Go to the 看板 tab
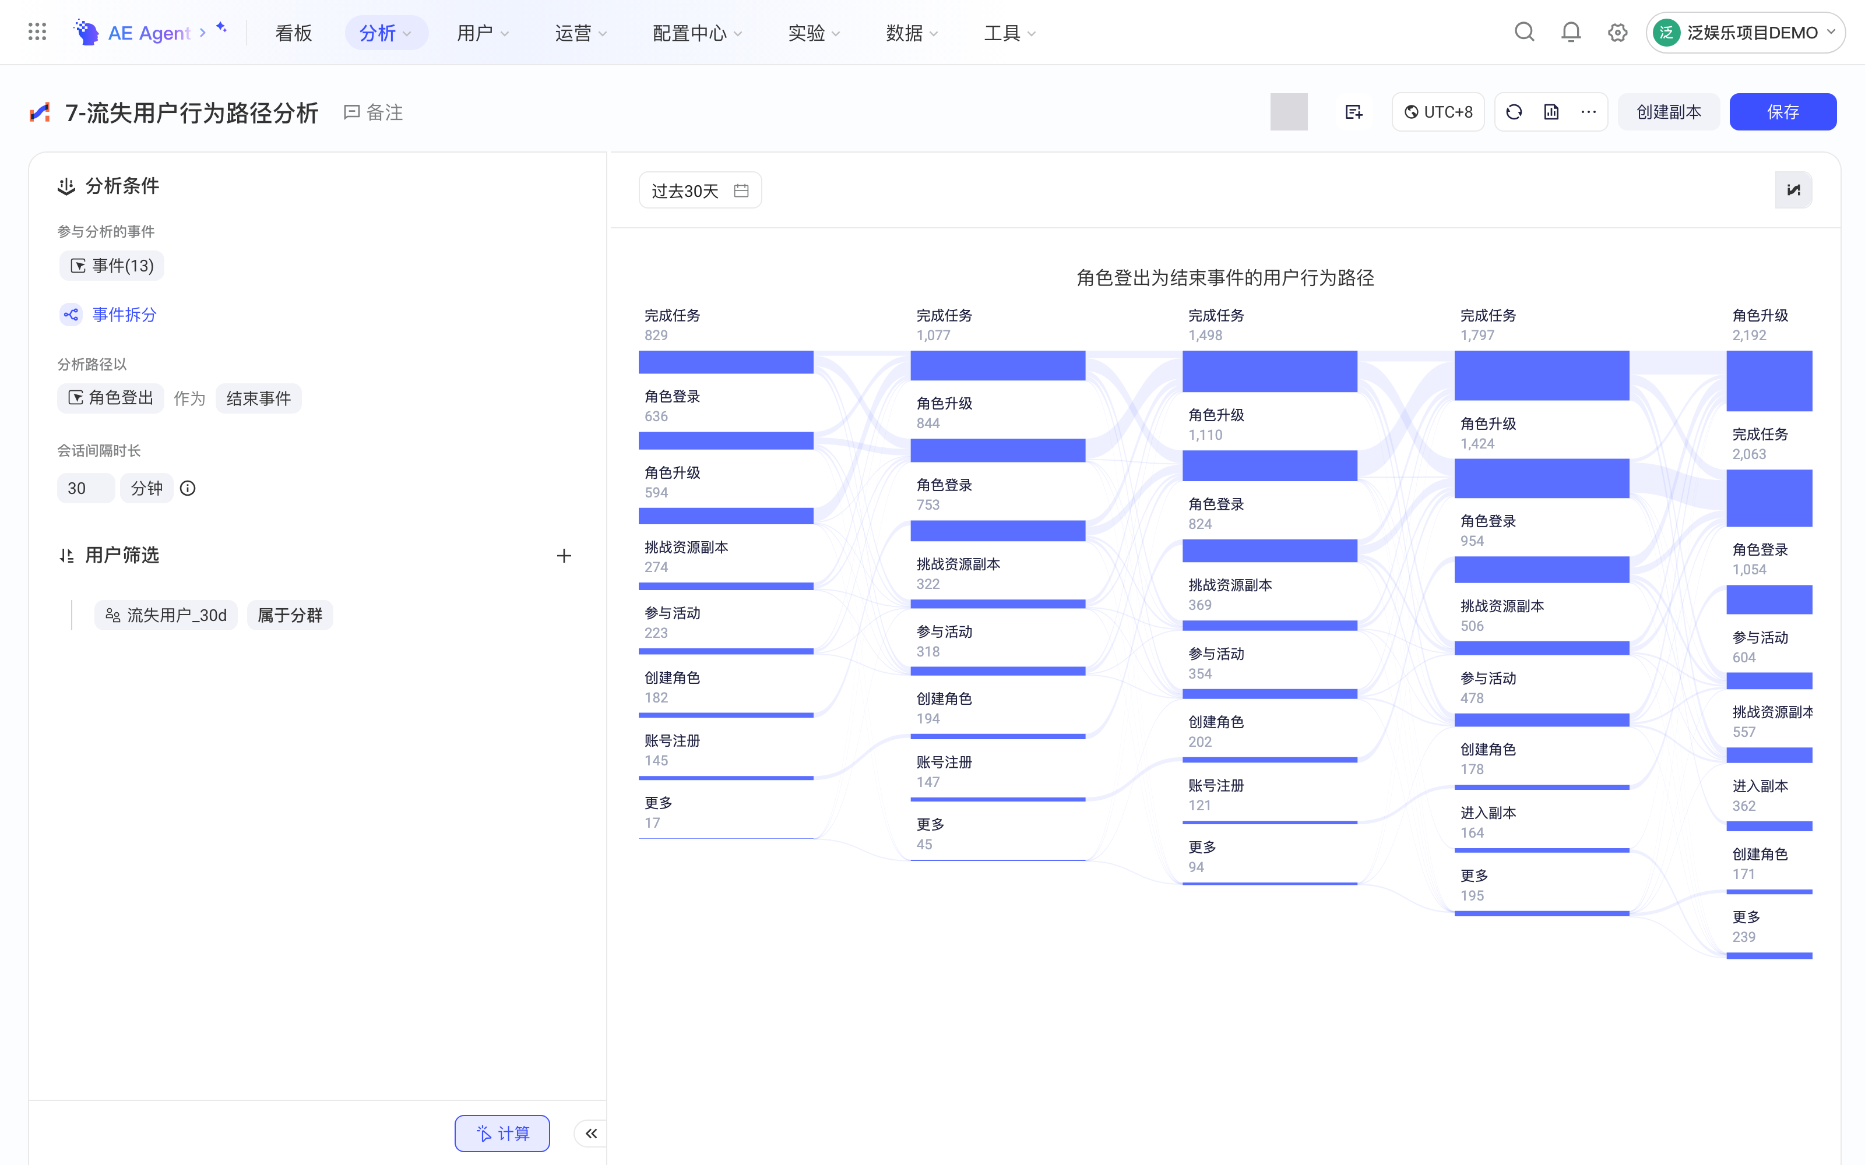This screenshot has height=1165, width=1865. pyautogui.click(x=294, y=33)
